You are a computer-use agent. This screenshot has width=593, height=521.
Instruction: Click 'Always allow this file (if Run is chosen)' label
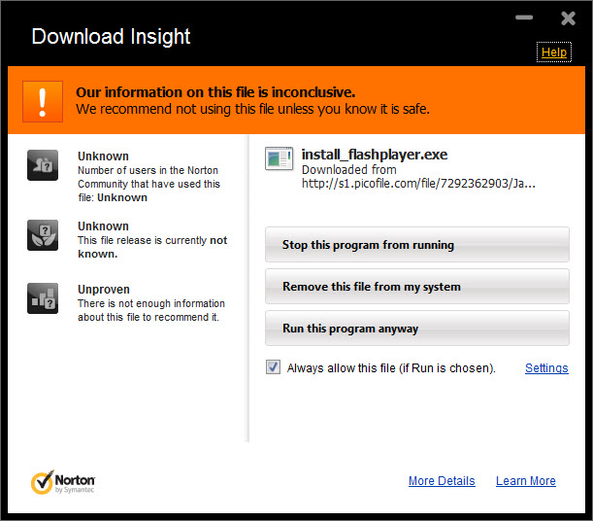point(391,368)
